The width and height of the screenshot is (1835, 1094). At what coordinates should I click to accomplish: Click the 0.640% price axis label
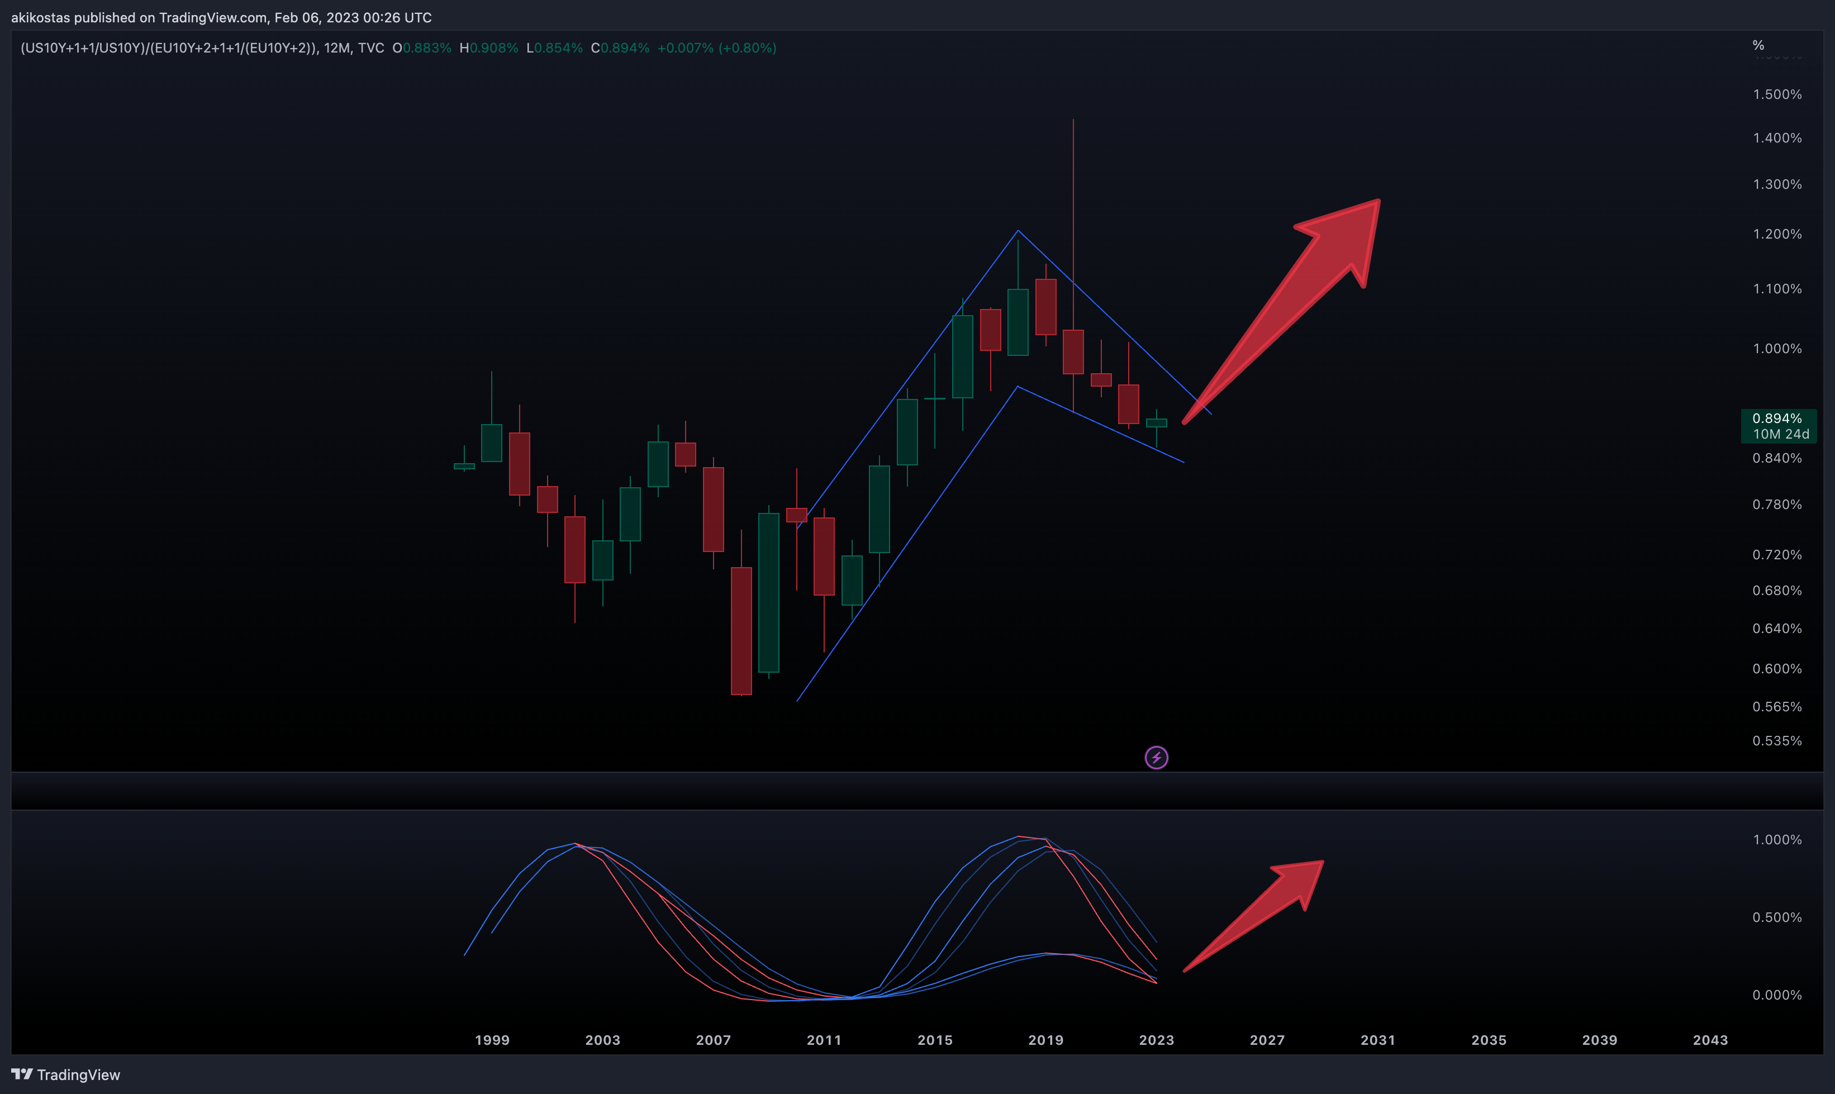coord(1777,628)
